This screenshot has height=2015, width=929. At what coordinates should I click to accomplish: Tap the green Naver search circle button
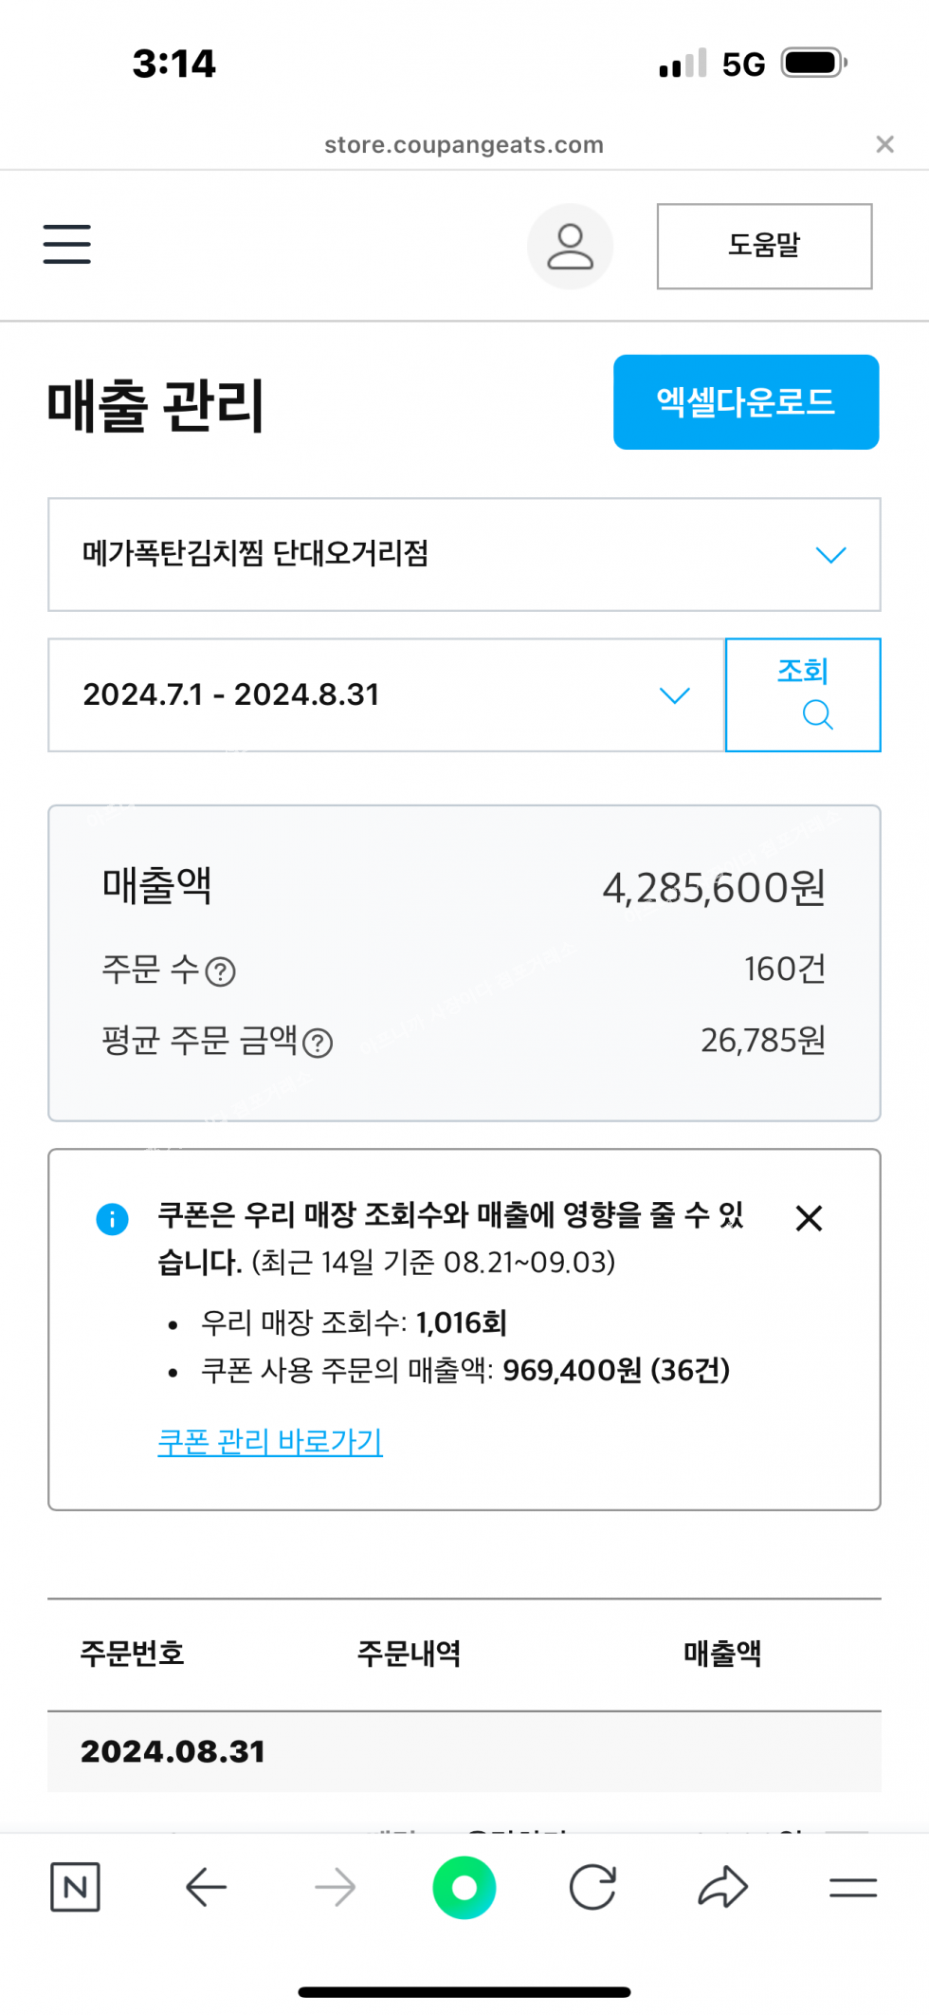point(464,1887)
